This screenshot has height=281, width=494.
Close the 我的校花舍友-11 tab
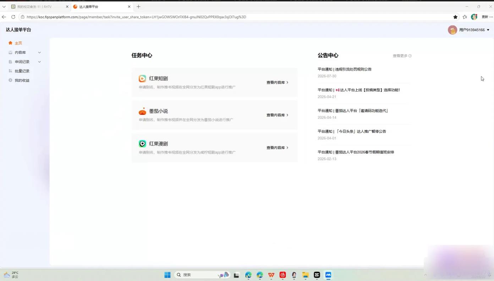point(67,7)
